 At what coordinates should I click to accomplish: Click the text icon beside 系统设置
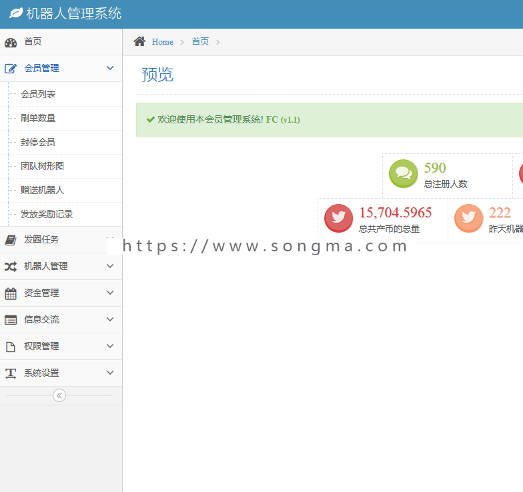[x=11, y=373]
